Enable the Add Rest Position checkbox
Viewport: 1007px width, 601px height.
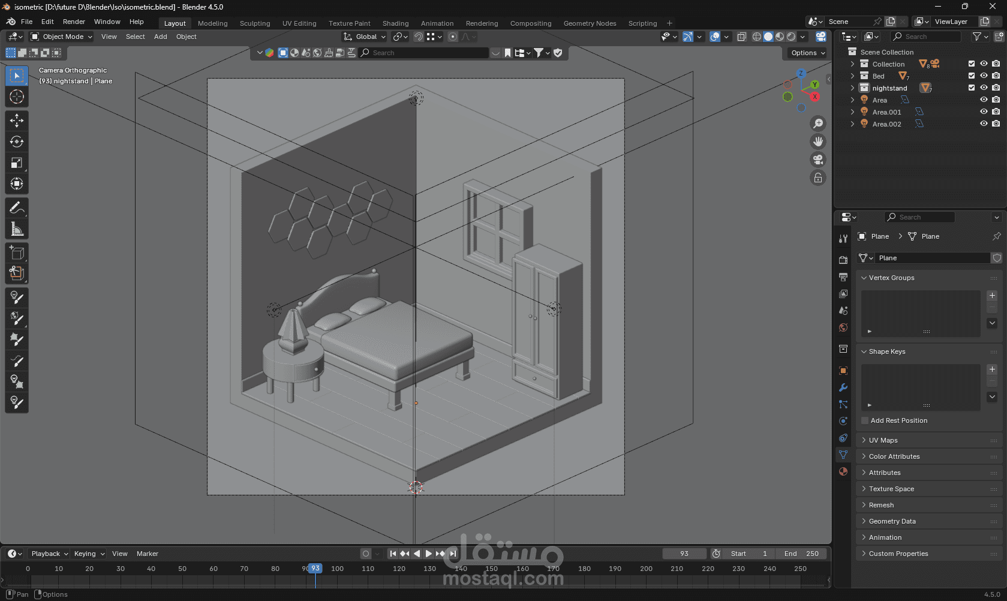(x=865, y=420)
